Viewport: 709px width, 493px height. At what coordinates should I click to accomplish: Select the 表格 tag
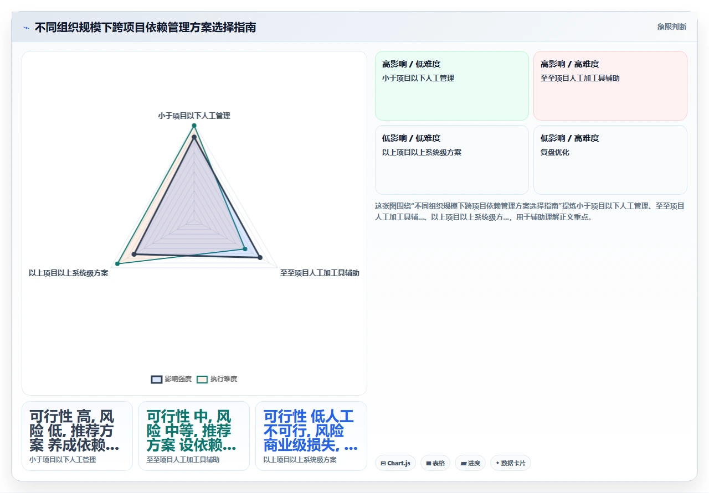click(x=435, y=463)
